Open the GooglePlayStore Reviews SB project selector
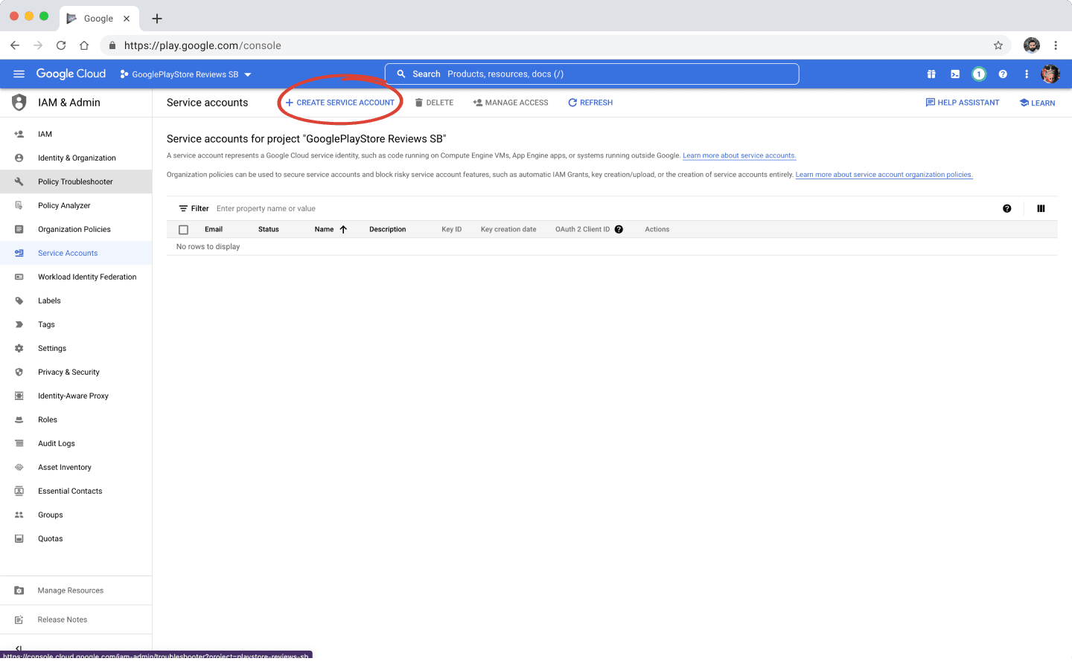 pos(186,74)
